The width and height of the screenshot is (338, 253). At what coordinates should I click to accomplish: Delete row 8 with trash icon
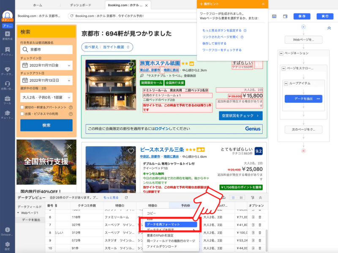pyautogui.click(x=260, y=233)
